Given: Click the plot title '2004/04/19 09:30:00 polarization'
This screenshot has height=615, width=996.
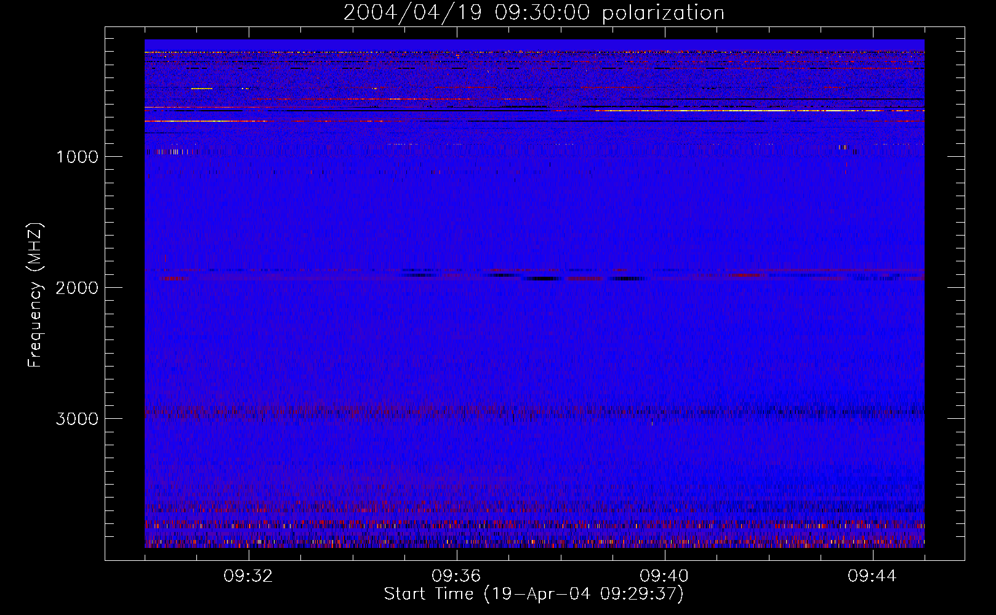Looking at the screenshot, I should click(x=534, y=12).
